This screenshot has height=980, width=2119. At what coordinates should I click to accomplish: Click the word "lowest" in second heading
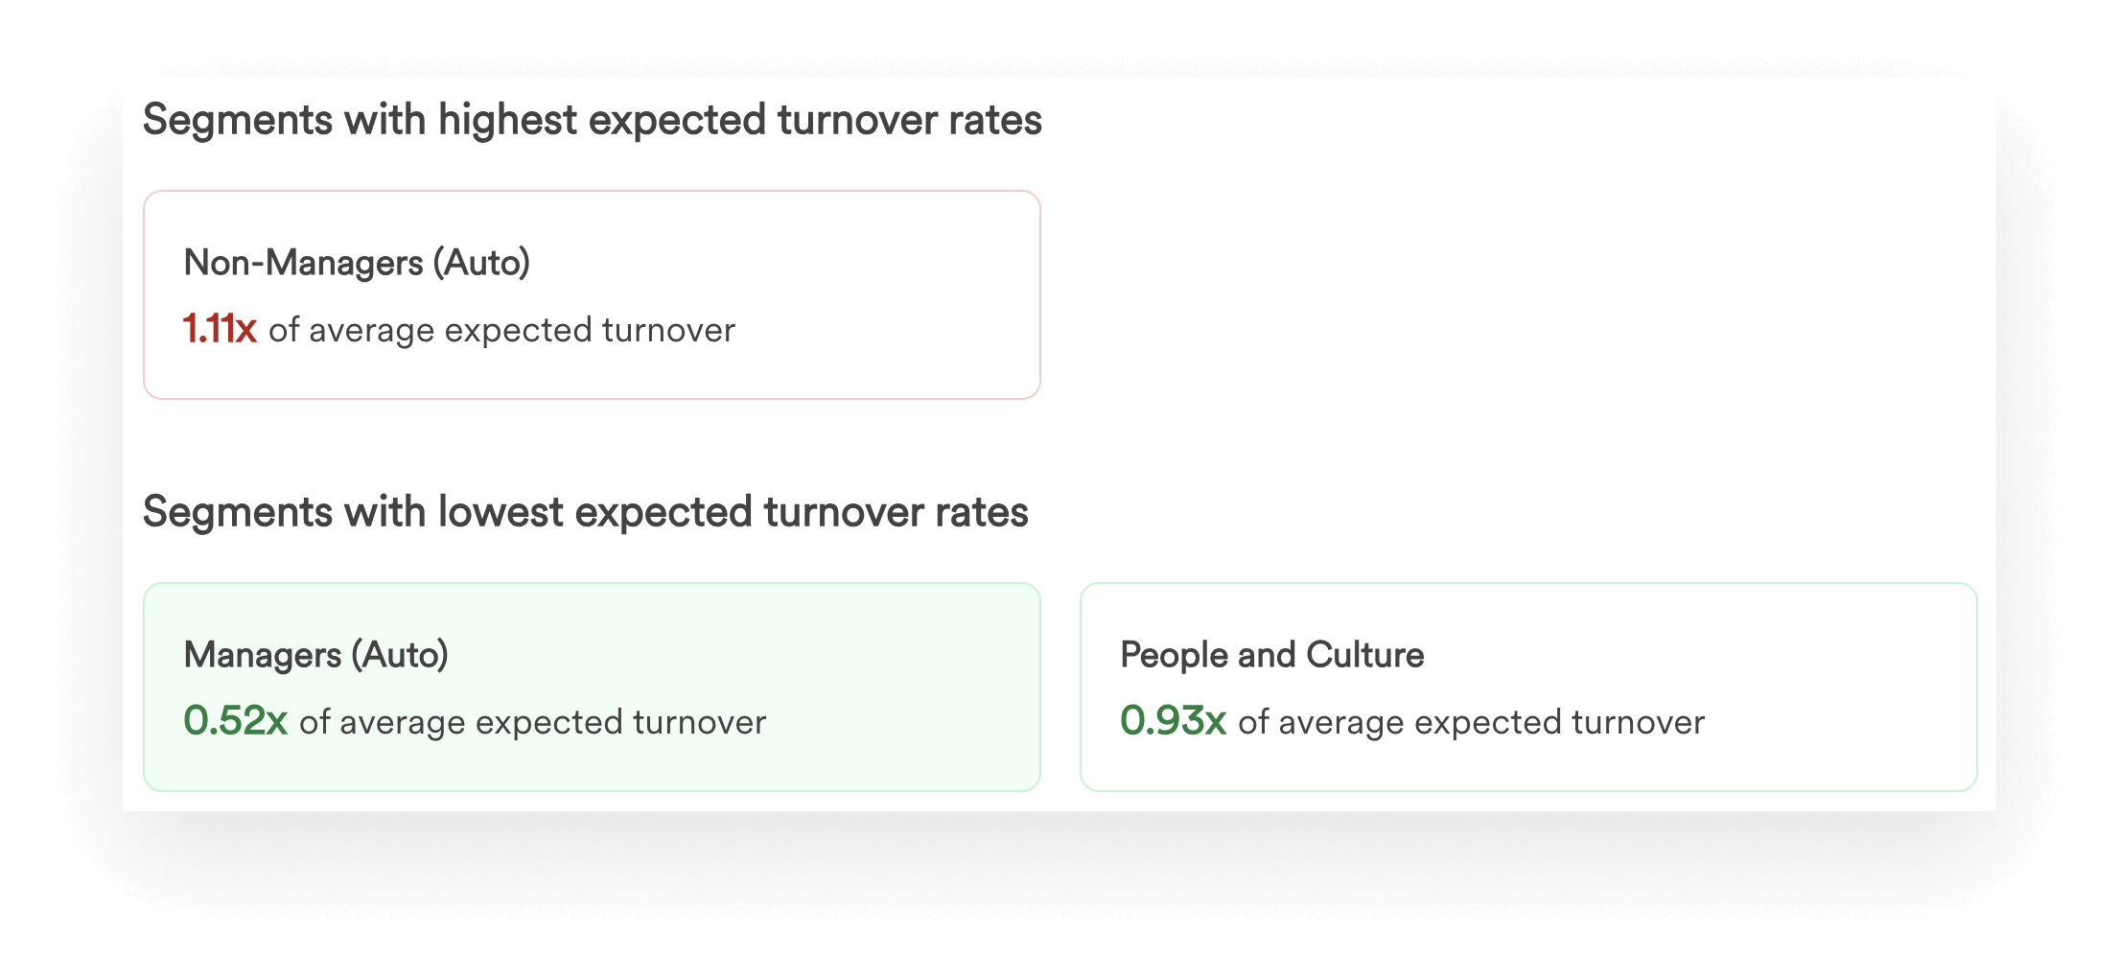[x=501, y=513]
